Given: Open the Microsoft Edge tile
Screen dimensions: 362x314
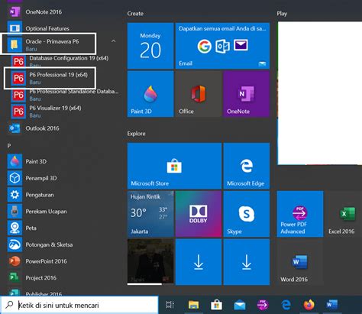Looking at the screenshot, I should 247,166.
